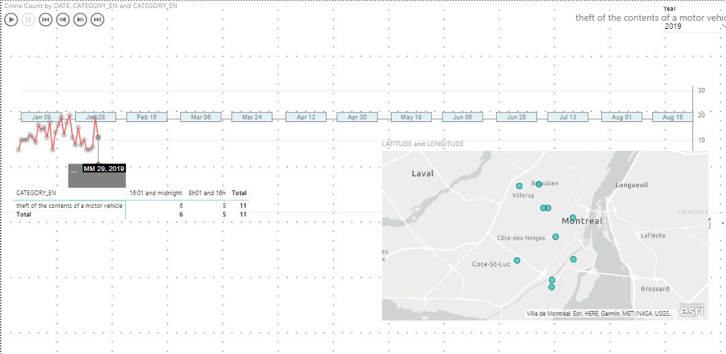
Task: Click the gray timeline cursor handle
Action: coord(98,137)
